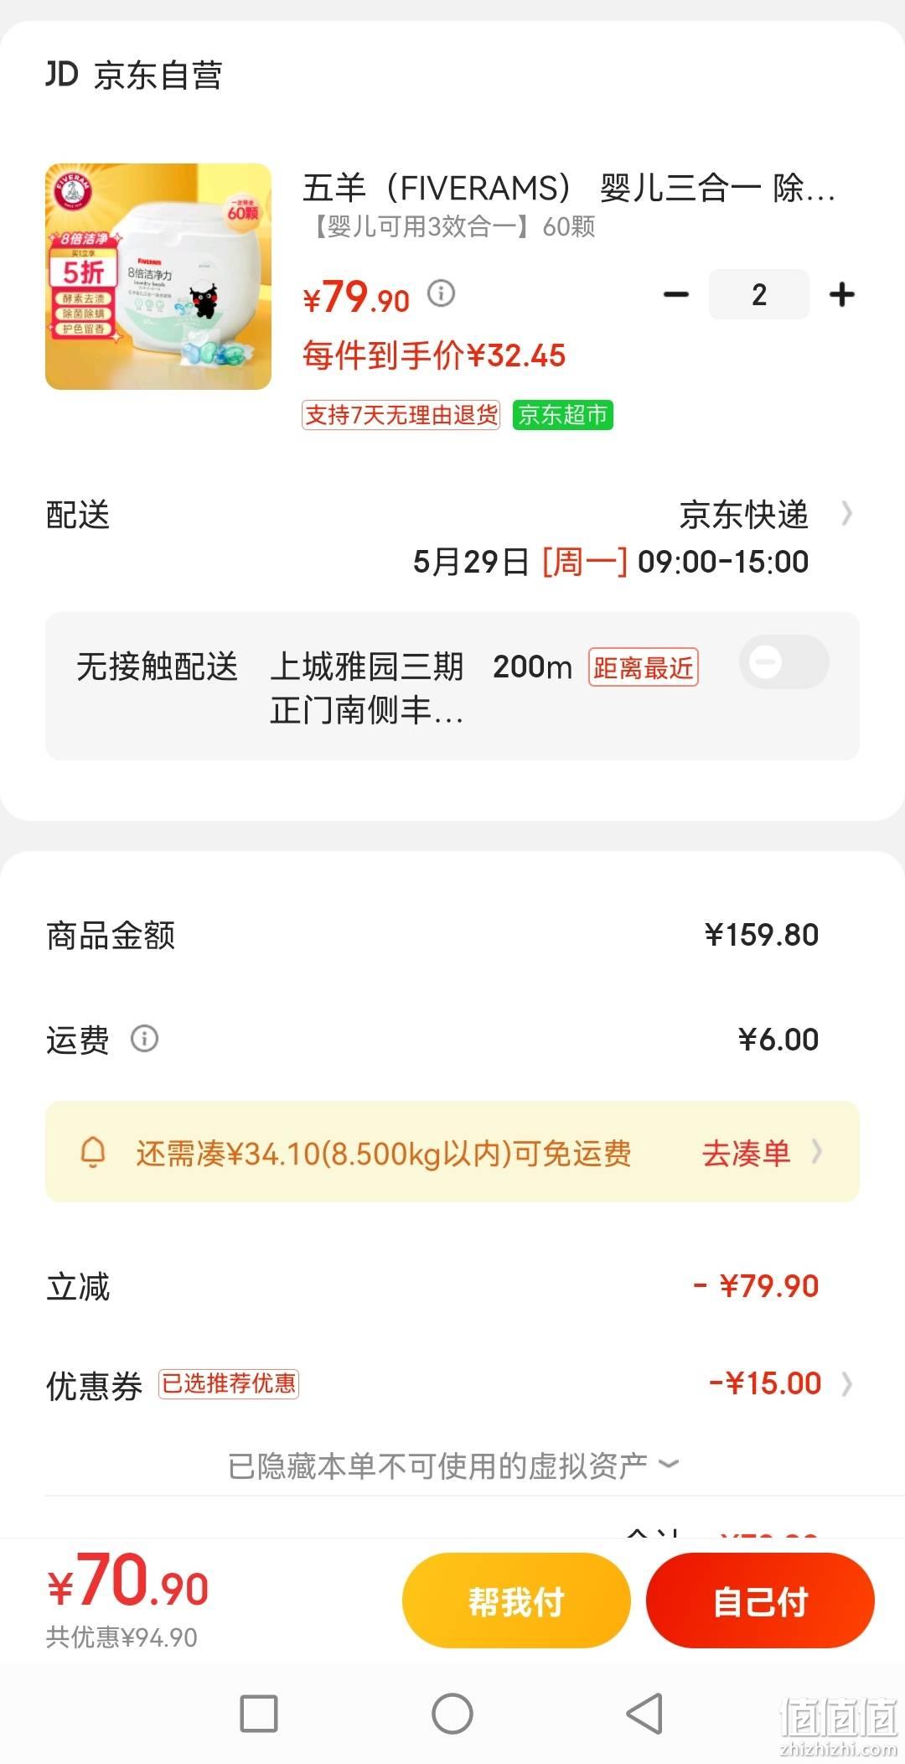Open delivery options via 京东快递 chevron
This screenshot has width=905, height=1764.
click(x=846, y=513)
